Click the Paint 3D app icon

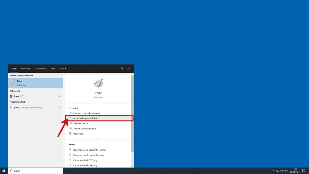click(x=11, y=96)
